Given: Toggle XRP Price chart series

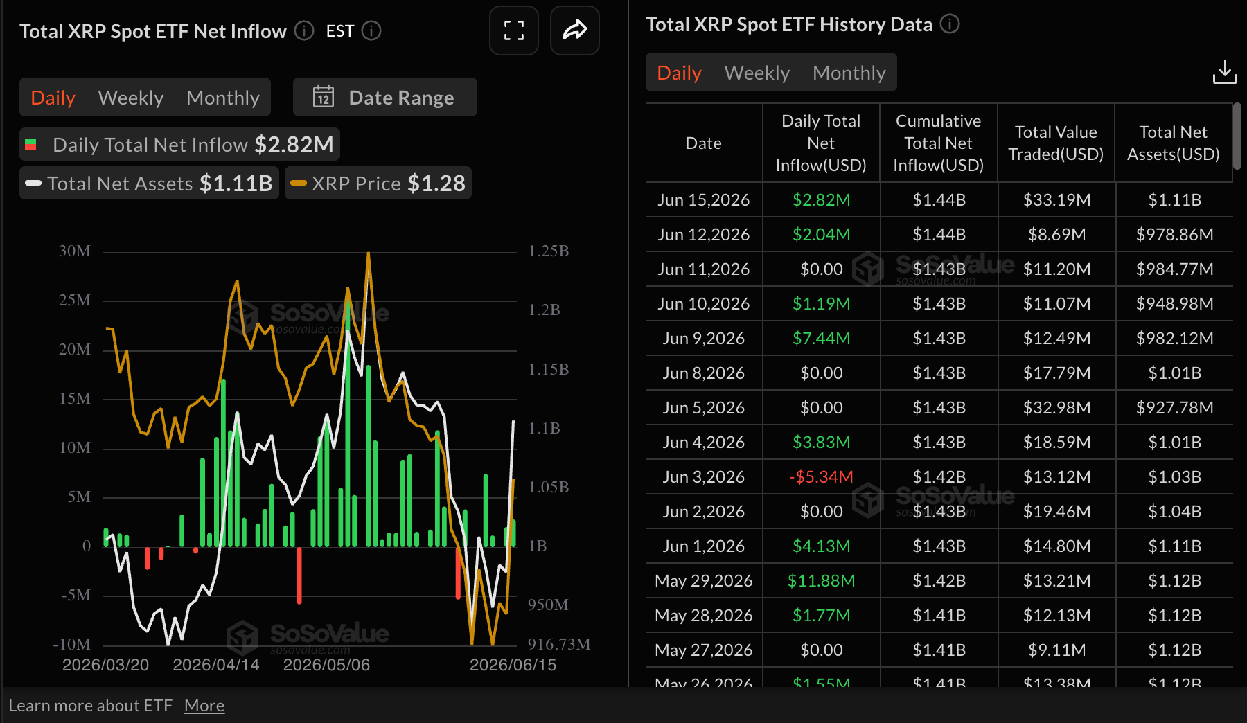Looking at the screenshot, I should (x=378, y=183).
